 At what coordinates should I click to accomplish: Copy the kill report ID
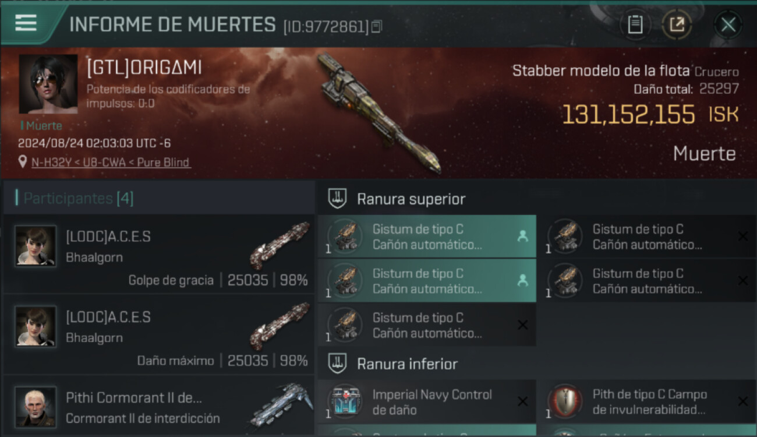(x=377, y=26)
